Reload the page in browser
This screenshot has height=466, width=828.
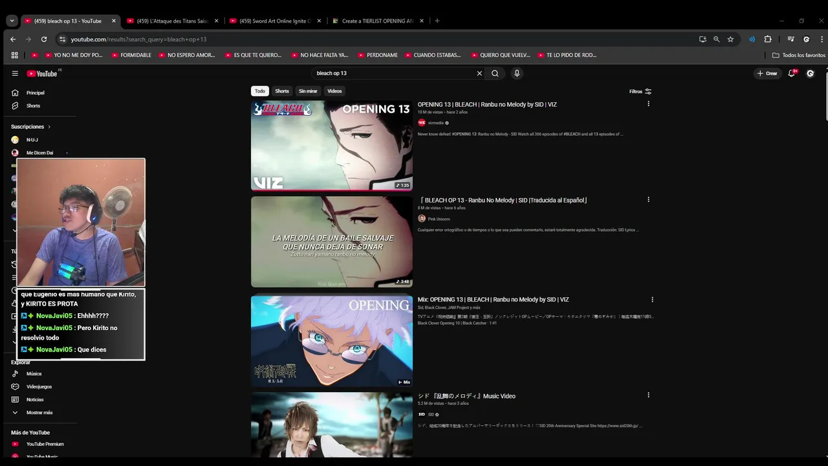coord(44,39)
